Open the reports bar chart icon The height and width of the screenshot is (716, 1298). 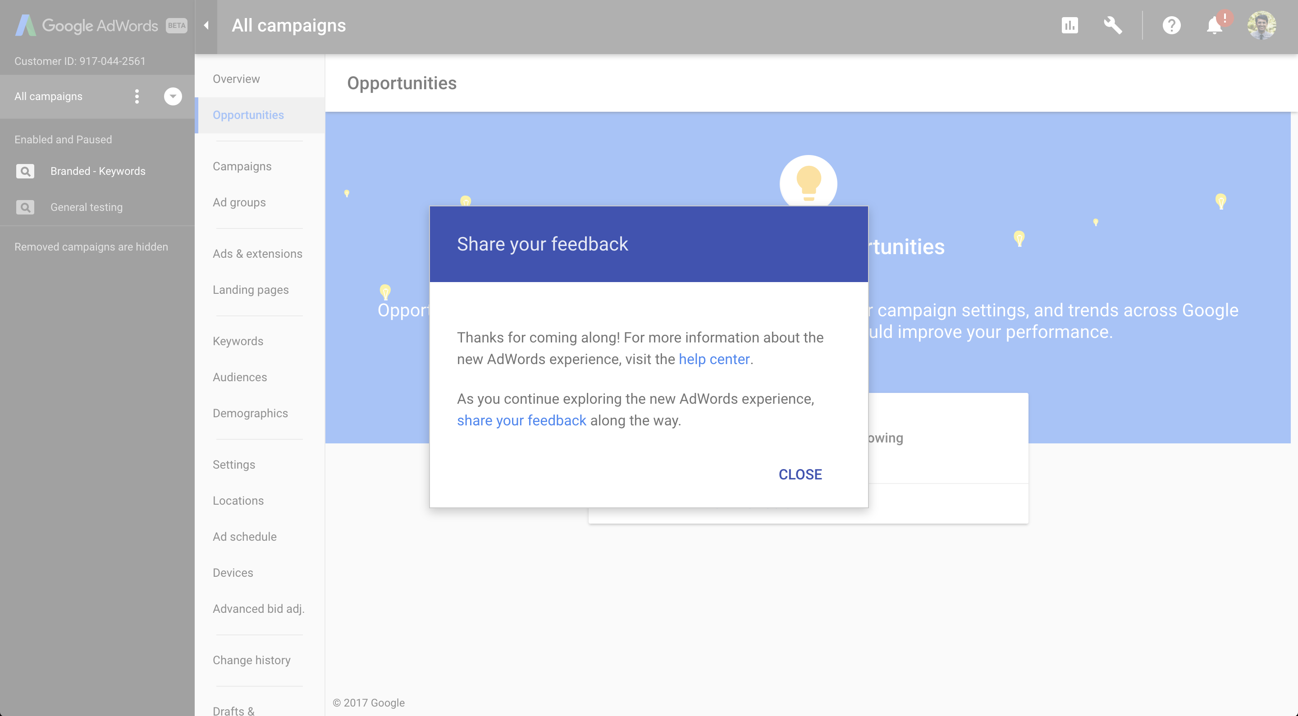pos(1069,25)
